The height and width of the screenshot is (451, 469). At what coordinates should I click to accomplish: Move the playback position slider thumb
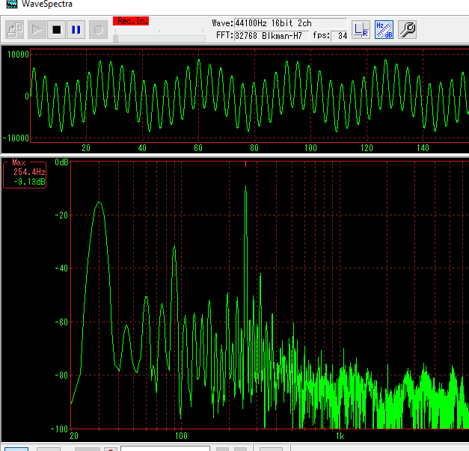[x=115, y=38]
